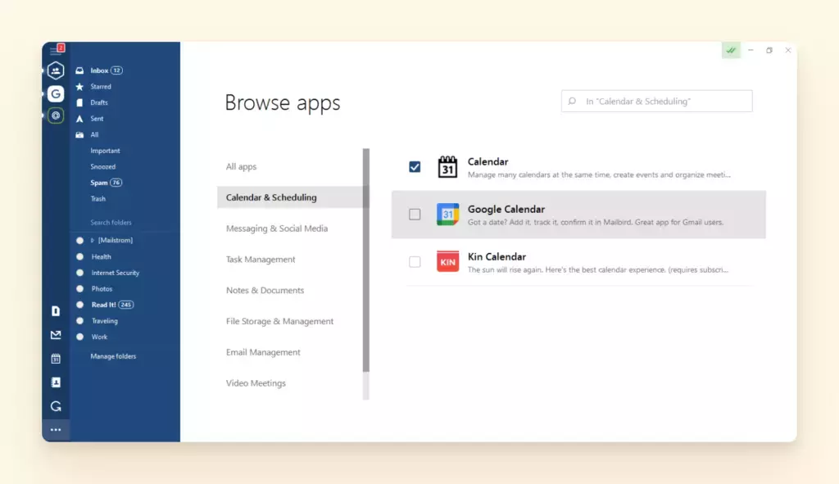
Task: Click the Kin Calendar app title
Action: click(x=497, y=256)
